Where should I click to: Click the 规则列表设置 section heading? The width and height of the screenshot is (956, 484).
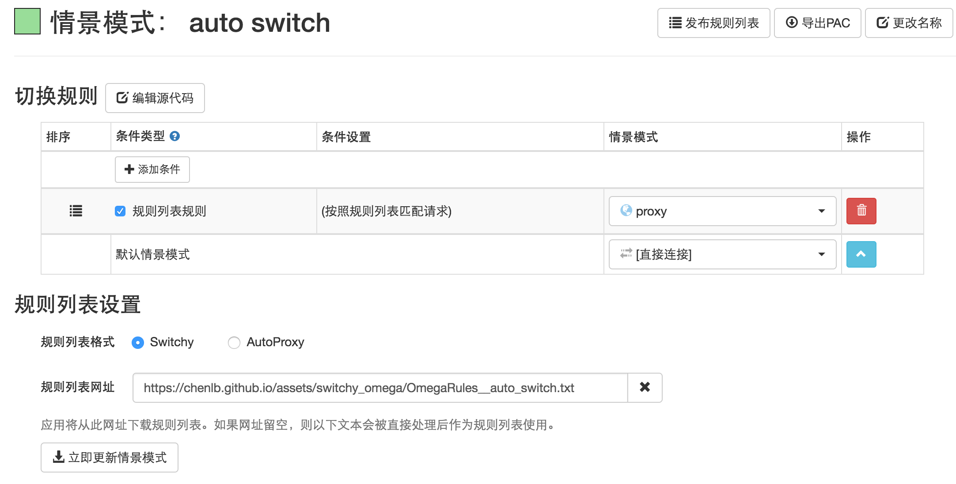(78, 305)
